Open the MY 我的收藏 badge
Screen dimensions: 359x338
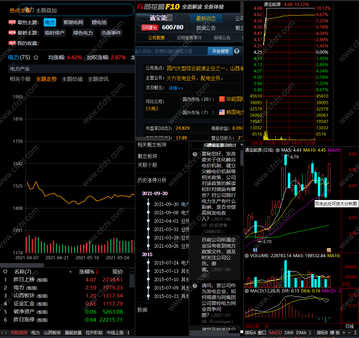click(12, 43)
